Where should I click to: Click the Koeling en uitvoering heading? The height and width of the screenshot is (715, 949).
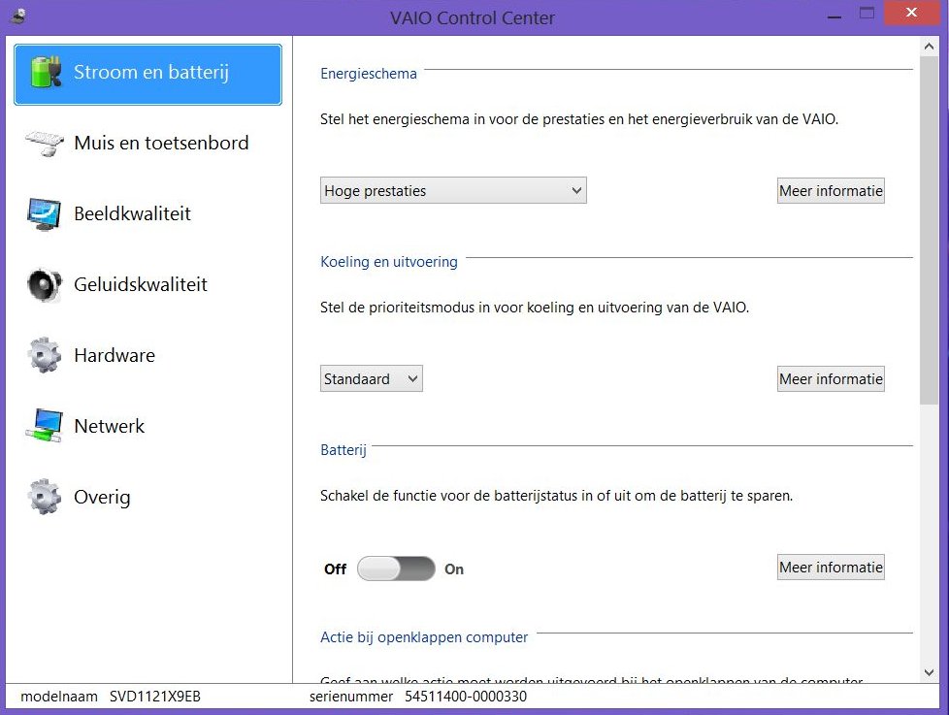(x=388, y=262)
